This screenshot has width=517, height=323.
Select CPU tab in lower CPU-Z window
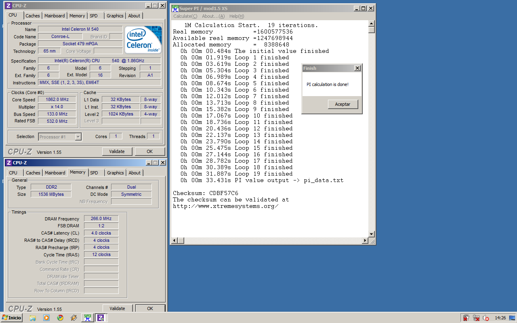coord(13,173)
